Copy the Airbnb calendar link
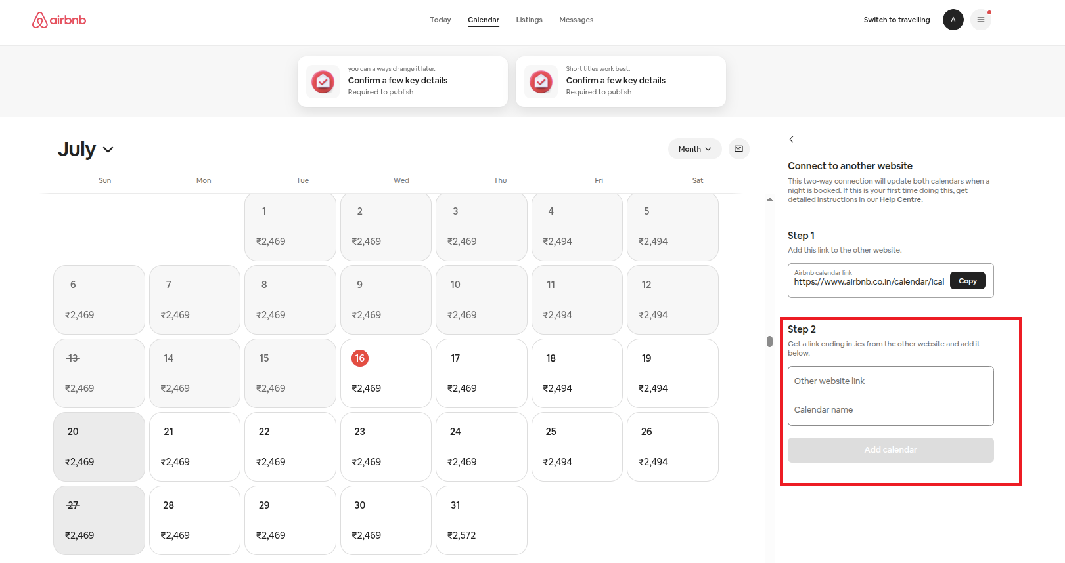Image resolution: width=1065 pixels, height=563 pixels. [967, 281]
